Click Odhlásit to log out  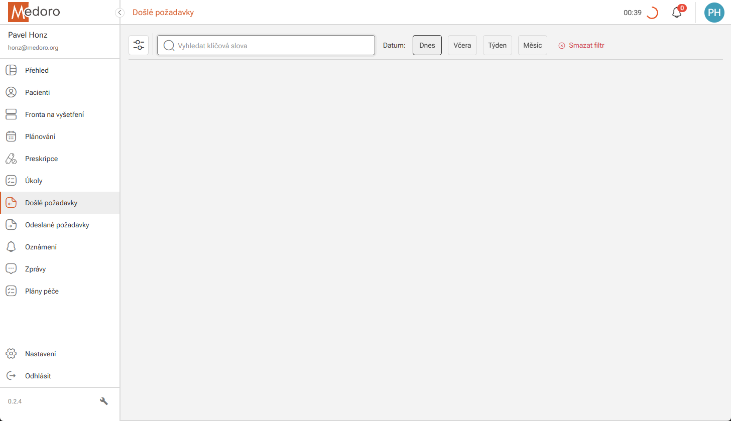tap(38, 376)
